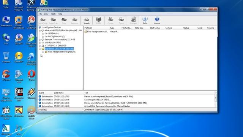Open the File menu
The width and height of the screenshot is (243, 137).
pyautogui.click(x=40, y=14)
